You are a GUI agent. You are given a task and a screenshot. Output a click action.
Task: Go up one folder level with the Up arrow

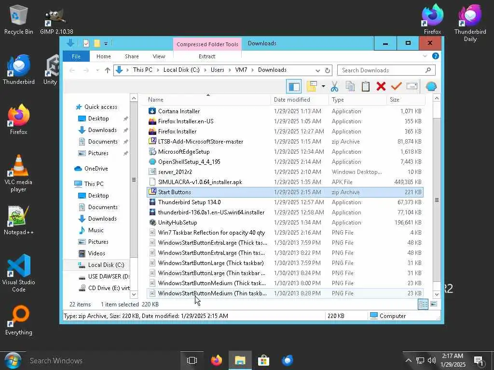pyautogui.click(x=108, y=70)
